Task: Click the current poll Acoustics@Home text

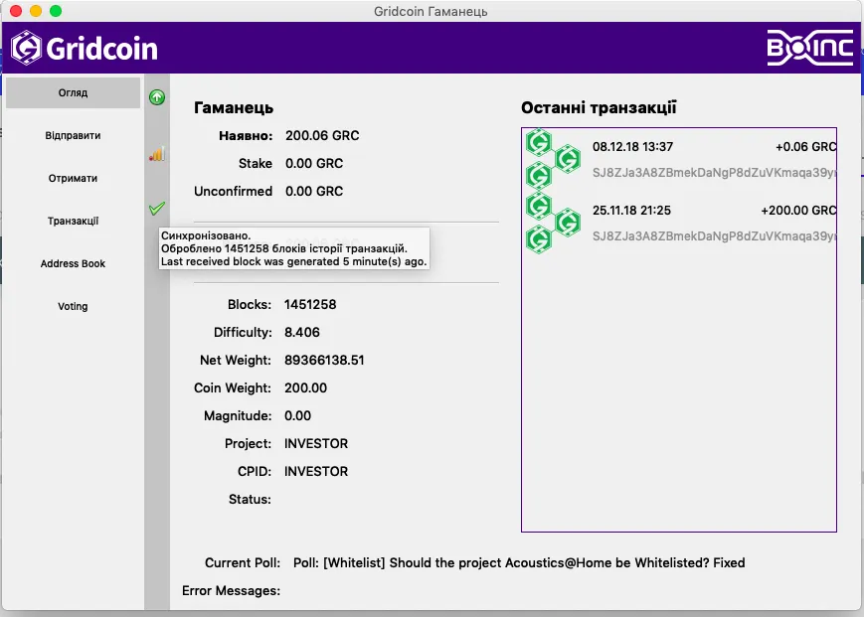Action: 519,563
